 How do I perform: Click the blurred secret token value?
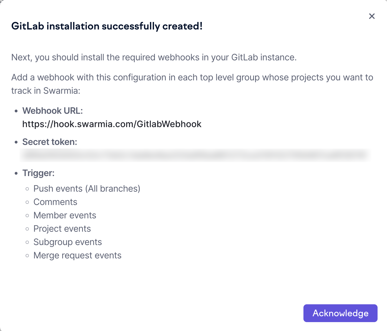195,155
